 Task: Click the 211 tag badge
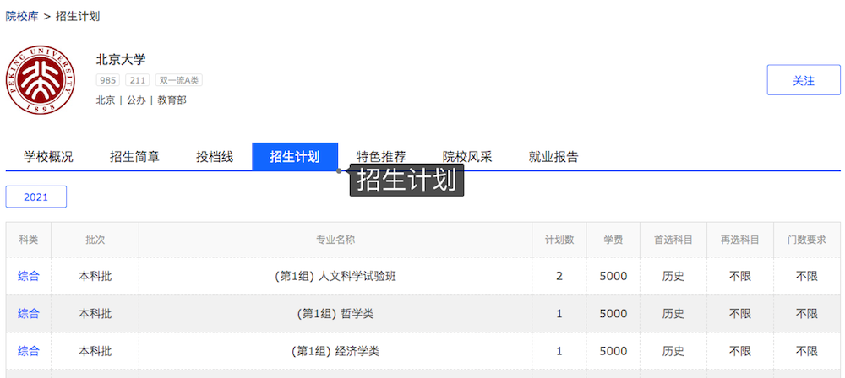(x=137, y=80)
